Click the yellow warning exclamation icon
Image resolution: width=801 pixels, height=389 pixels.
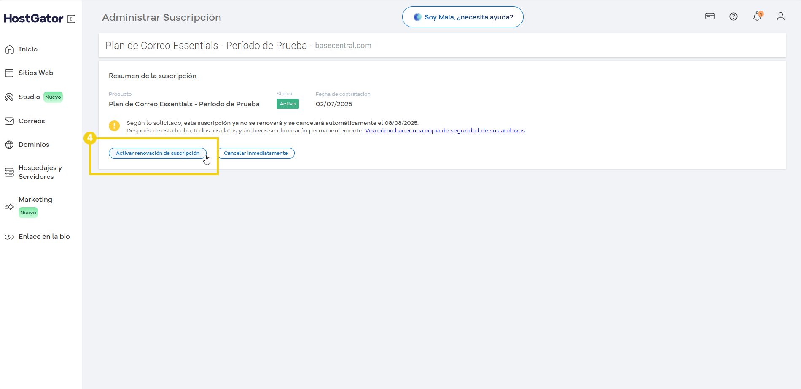tap(114, 126)
